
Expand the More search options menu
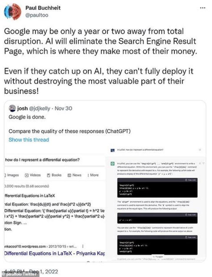pyautogui.click(x=93, y=175)
